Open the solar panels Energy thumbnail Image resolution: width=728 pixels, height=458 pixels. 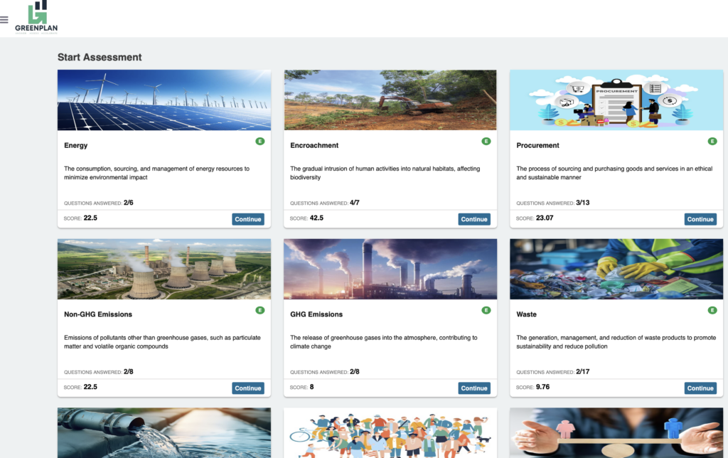[164, 100]
